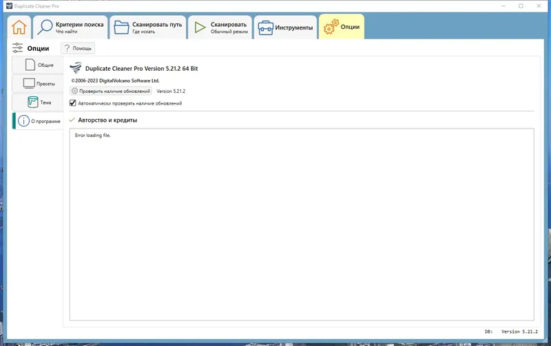Click the Duplicate Cleaner tornado logo
Screen dimensions: 551x346
76,67
